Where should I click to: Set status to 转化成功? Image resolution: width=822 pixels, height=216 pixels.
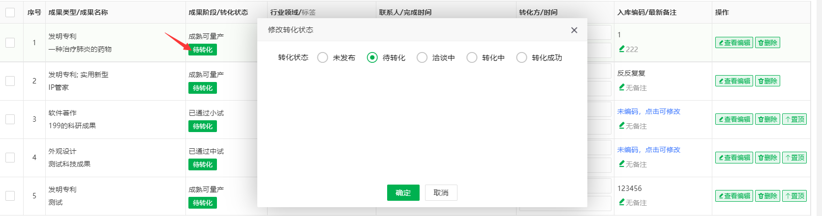pyautogui.click(x=521, y=57)
